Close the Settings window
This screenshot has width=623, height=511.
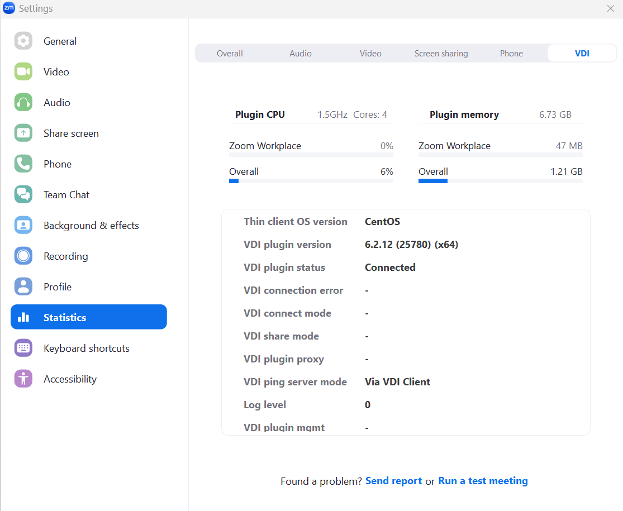(x=611, y=8)
